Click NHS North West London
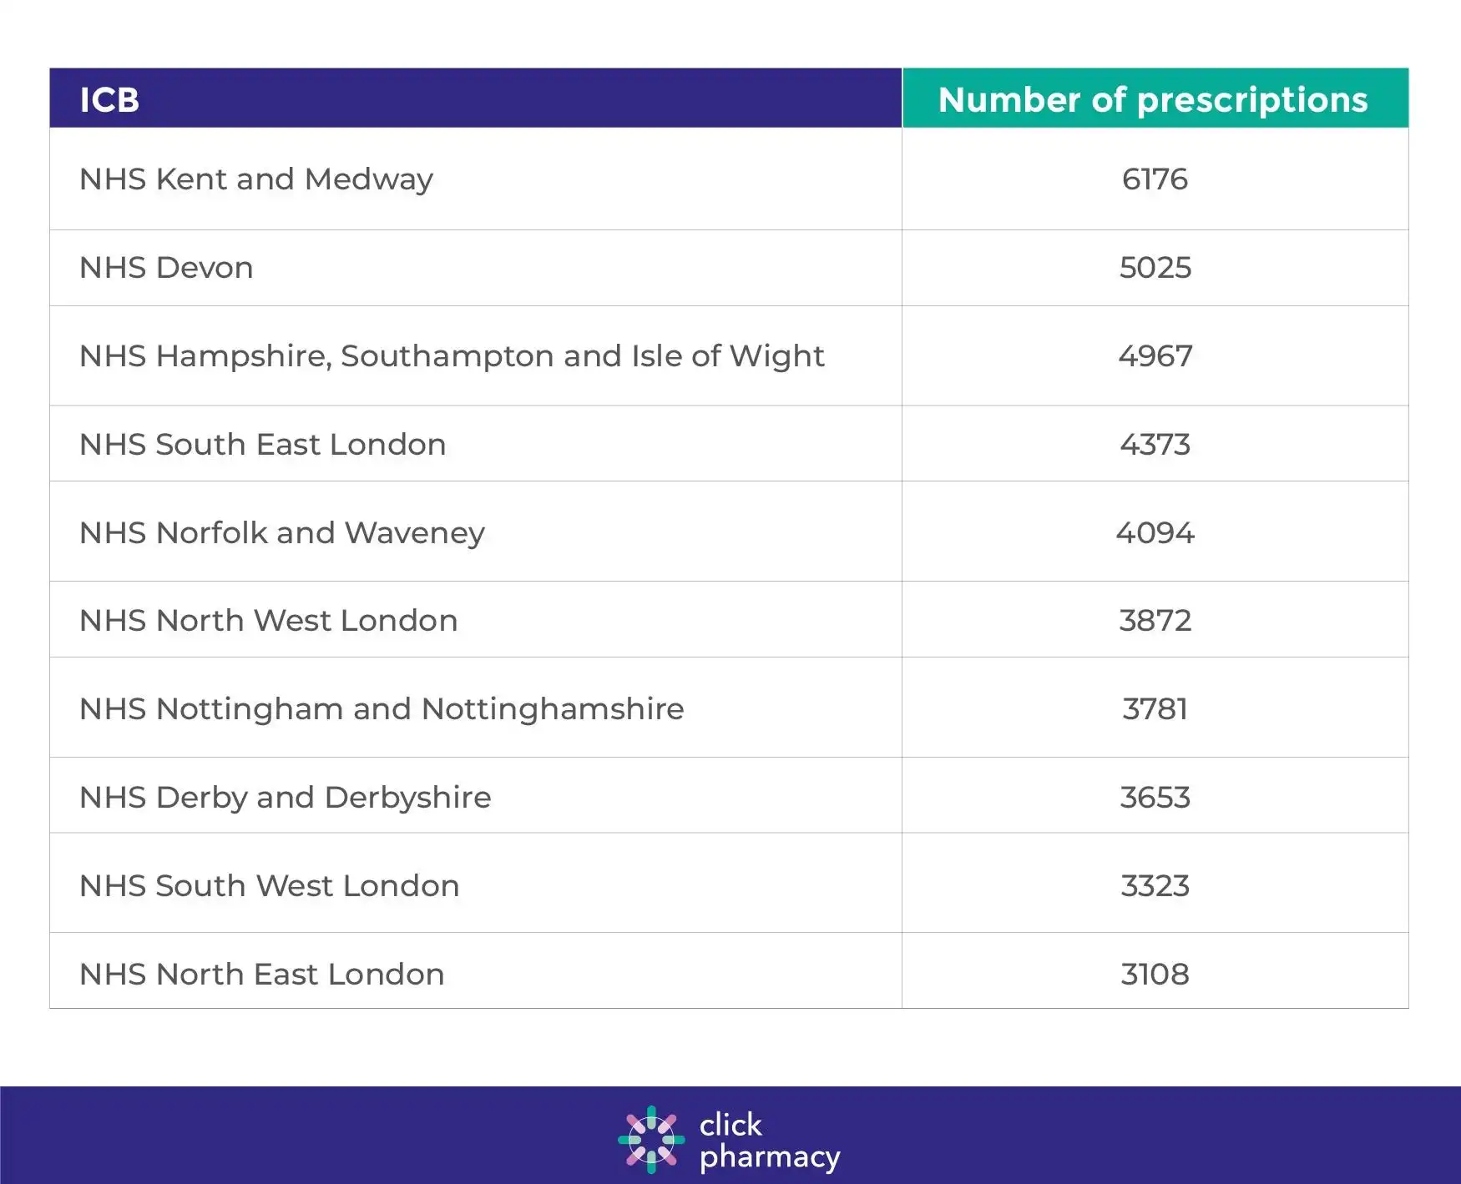The image size is (1461, 1184). 269,621
